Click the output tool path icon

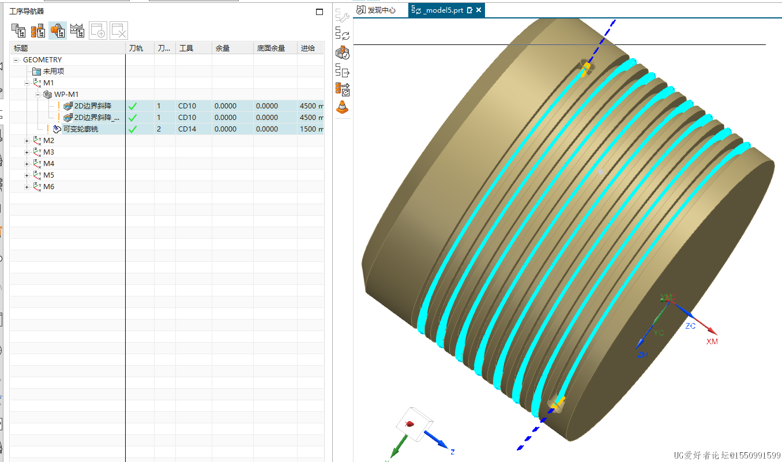343,71
